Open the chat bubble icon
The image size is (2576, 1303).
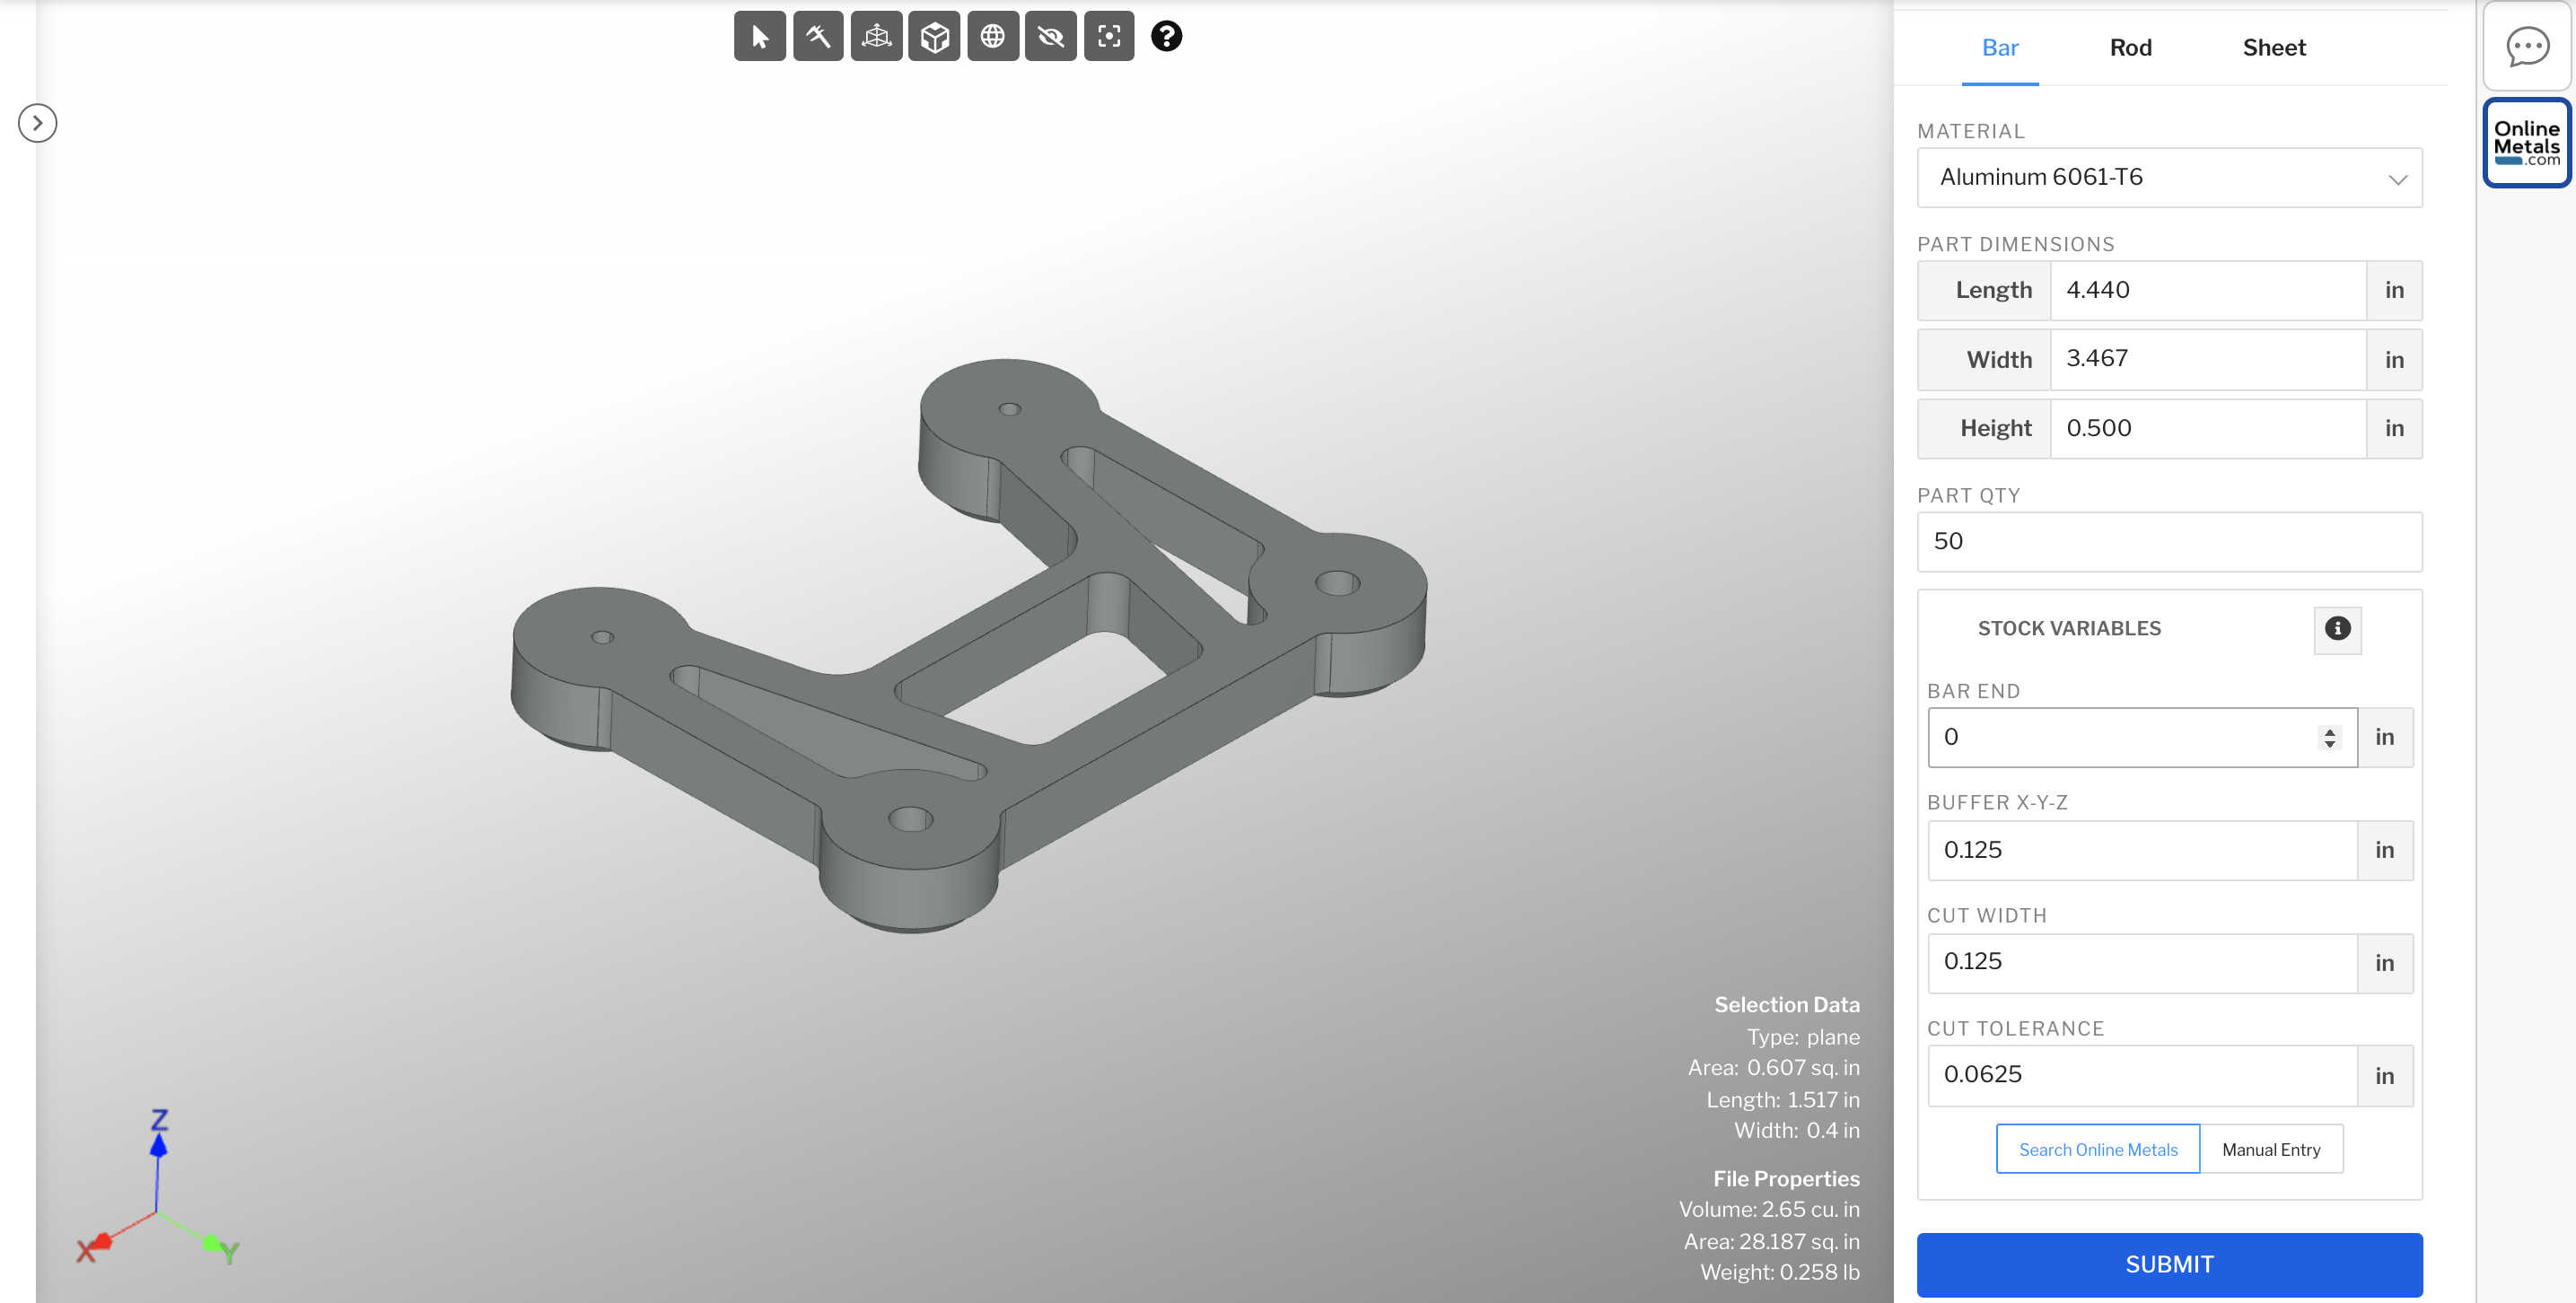2528,45
